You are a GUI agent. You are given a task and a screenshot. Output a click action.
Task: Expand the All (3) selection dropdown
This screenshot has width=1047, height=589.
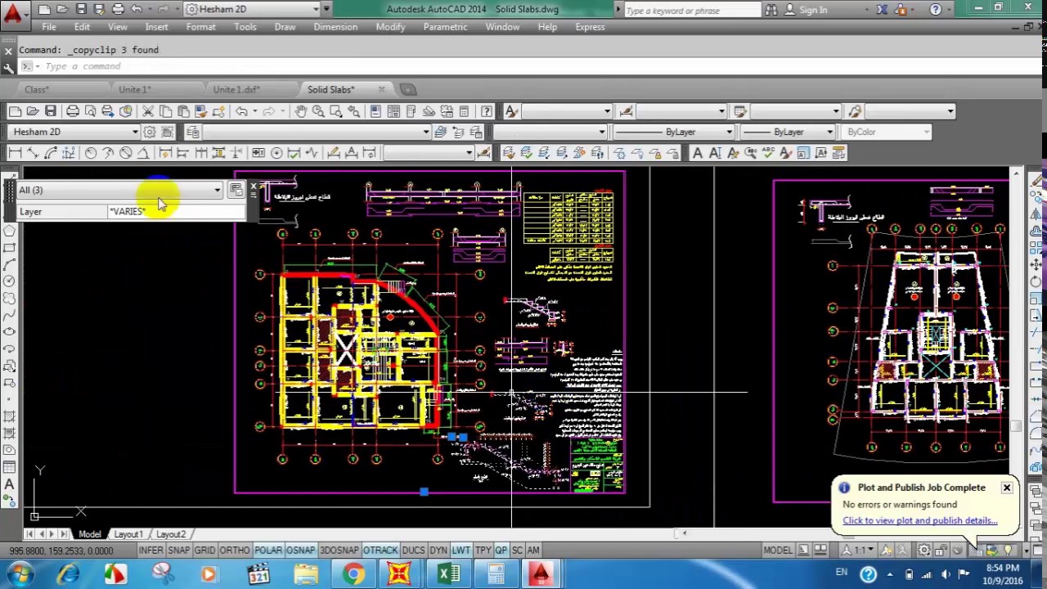coord(119,190)
